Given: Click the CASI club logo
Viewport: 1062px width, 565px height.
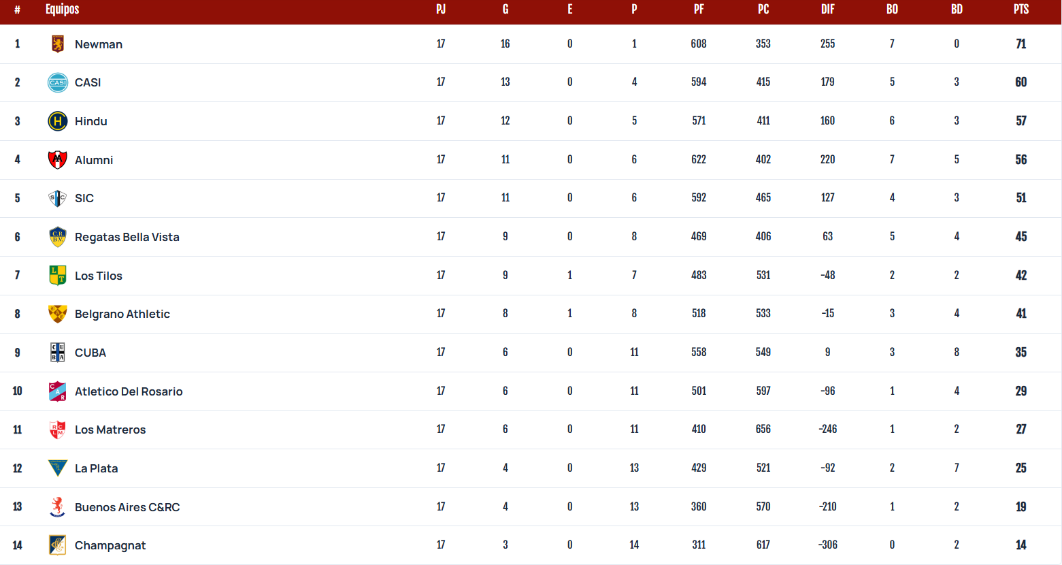Looking at the screenshot, I should (x=58, y=82).
